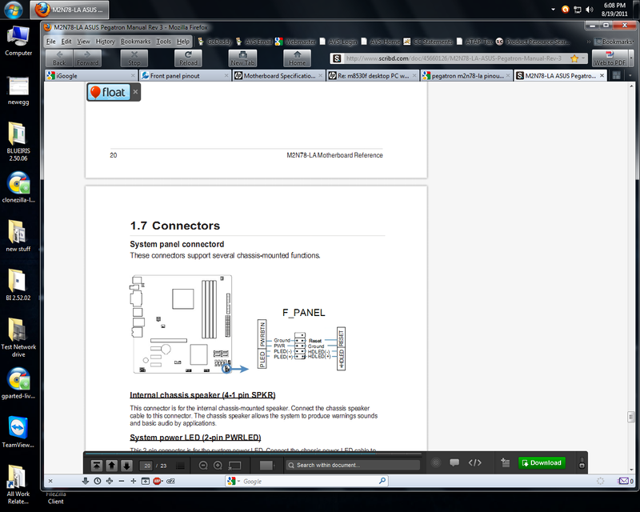The width and height of the screenshot is (640, 512).
Task: Open the Google search engine dropdown
Action: point(234,482)
